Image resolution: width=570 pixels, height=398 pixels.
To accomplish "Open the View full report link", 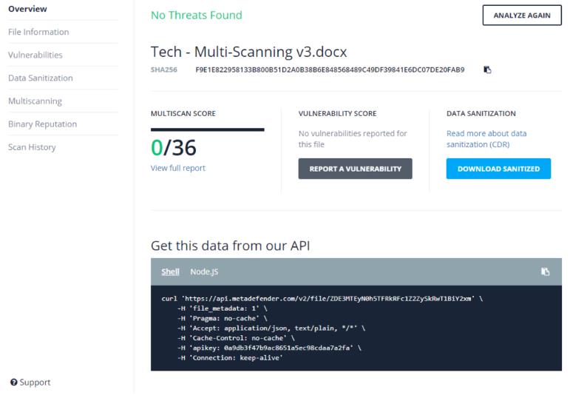I will coord(178,168).
